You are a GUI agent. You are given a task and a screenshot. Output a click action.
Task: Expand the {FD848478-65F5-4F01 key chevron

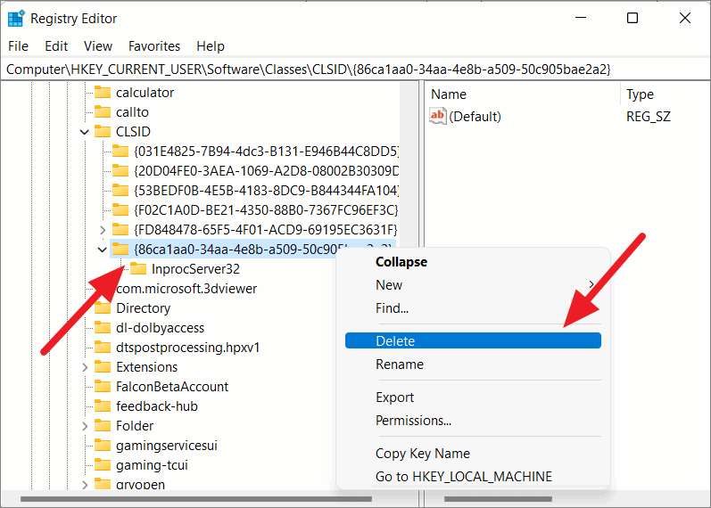coord(103,230)
